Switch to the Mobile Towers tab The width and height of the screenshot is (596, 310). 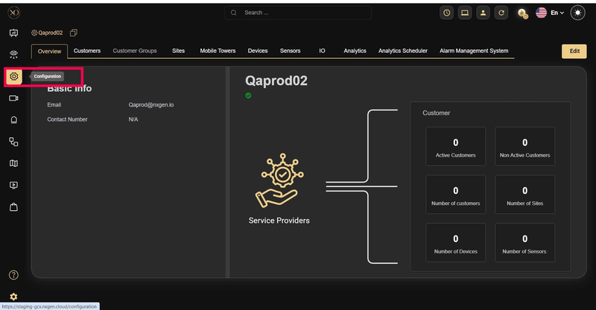[218, 51]
